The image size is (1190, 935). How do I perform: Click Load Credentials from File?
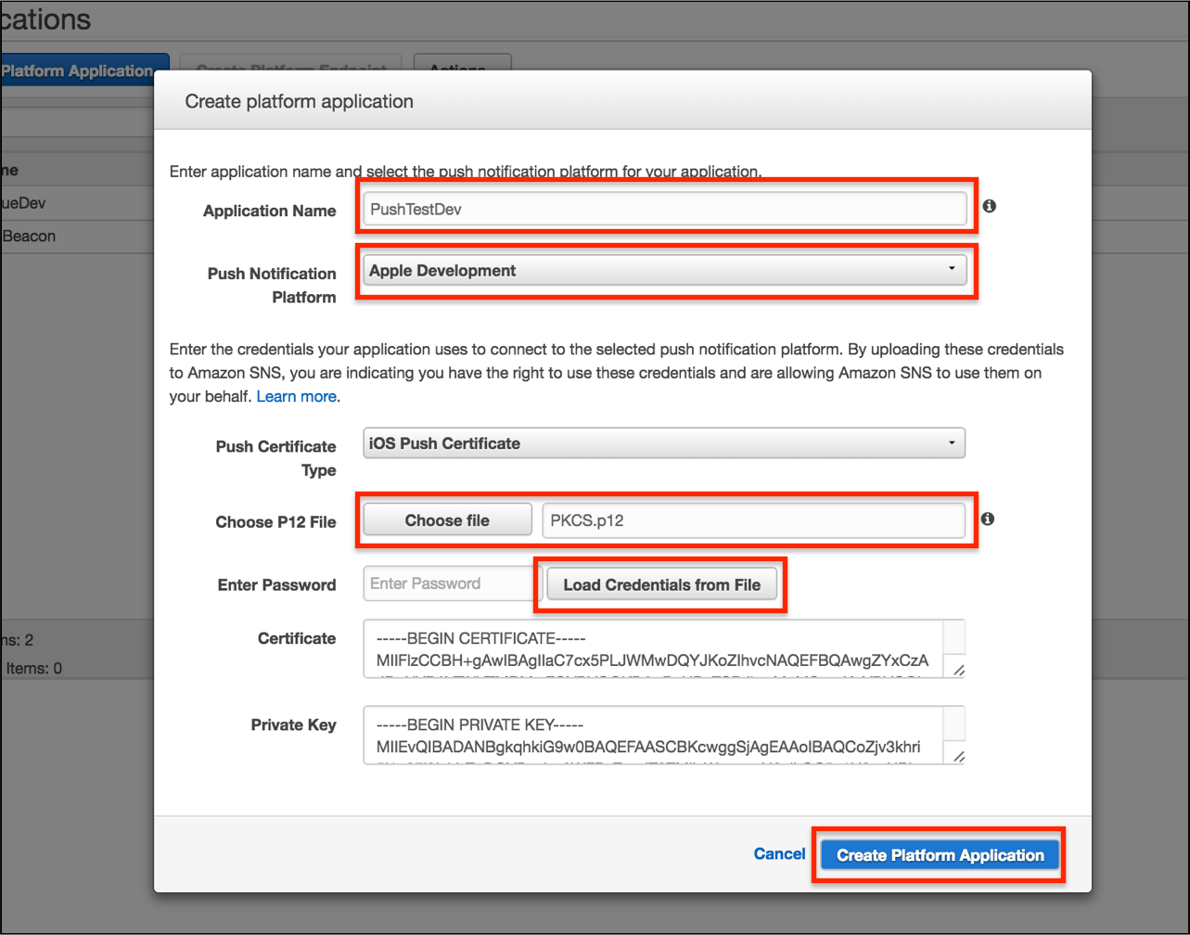pyautogui.click(x=660, y=583)
